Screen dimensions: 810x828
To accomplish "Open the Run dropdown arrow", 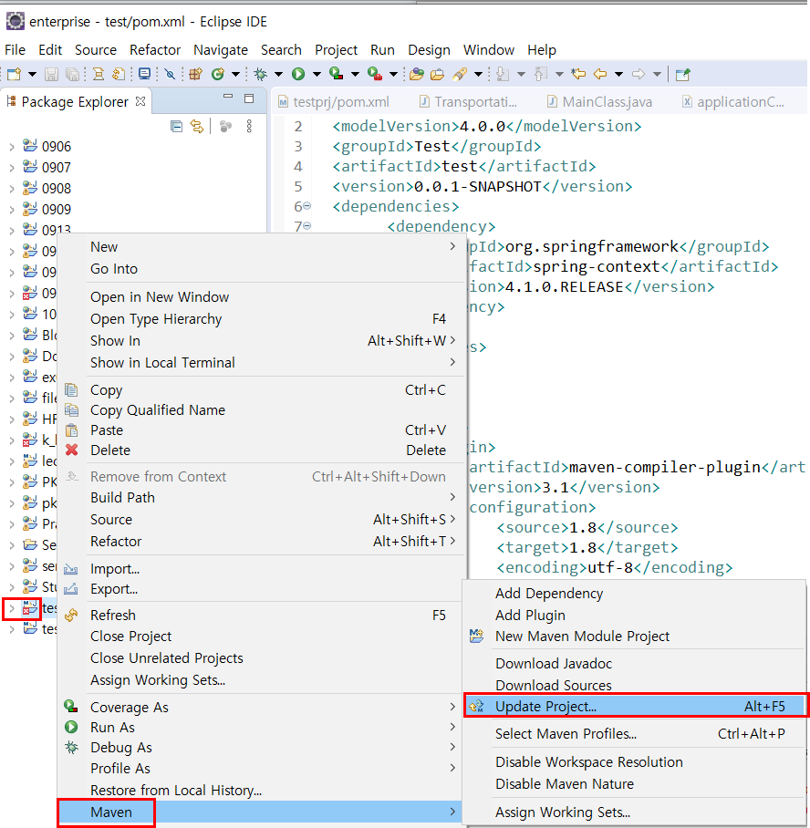I will (x=317, y=75).
